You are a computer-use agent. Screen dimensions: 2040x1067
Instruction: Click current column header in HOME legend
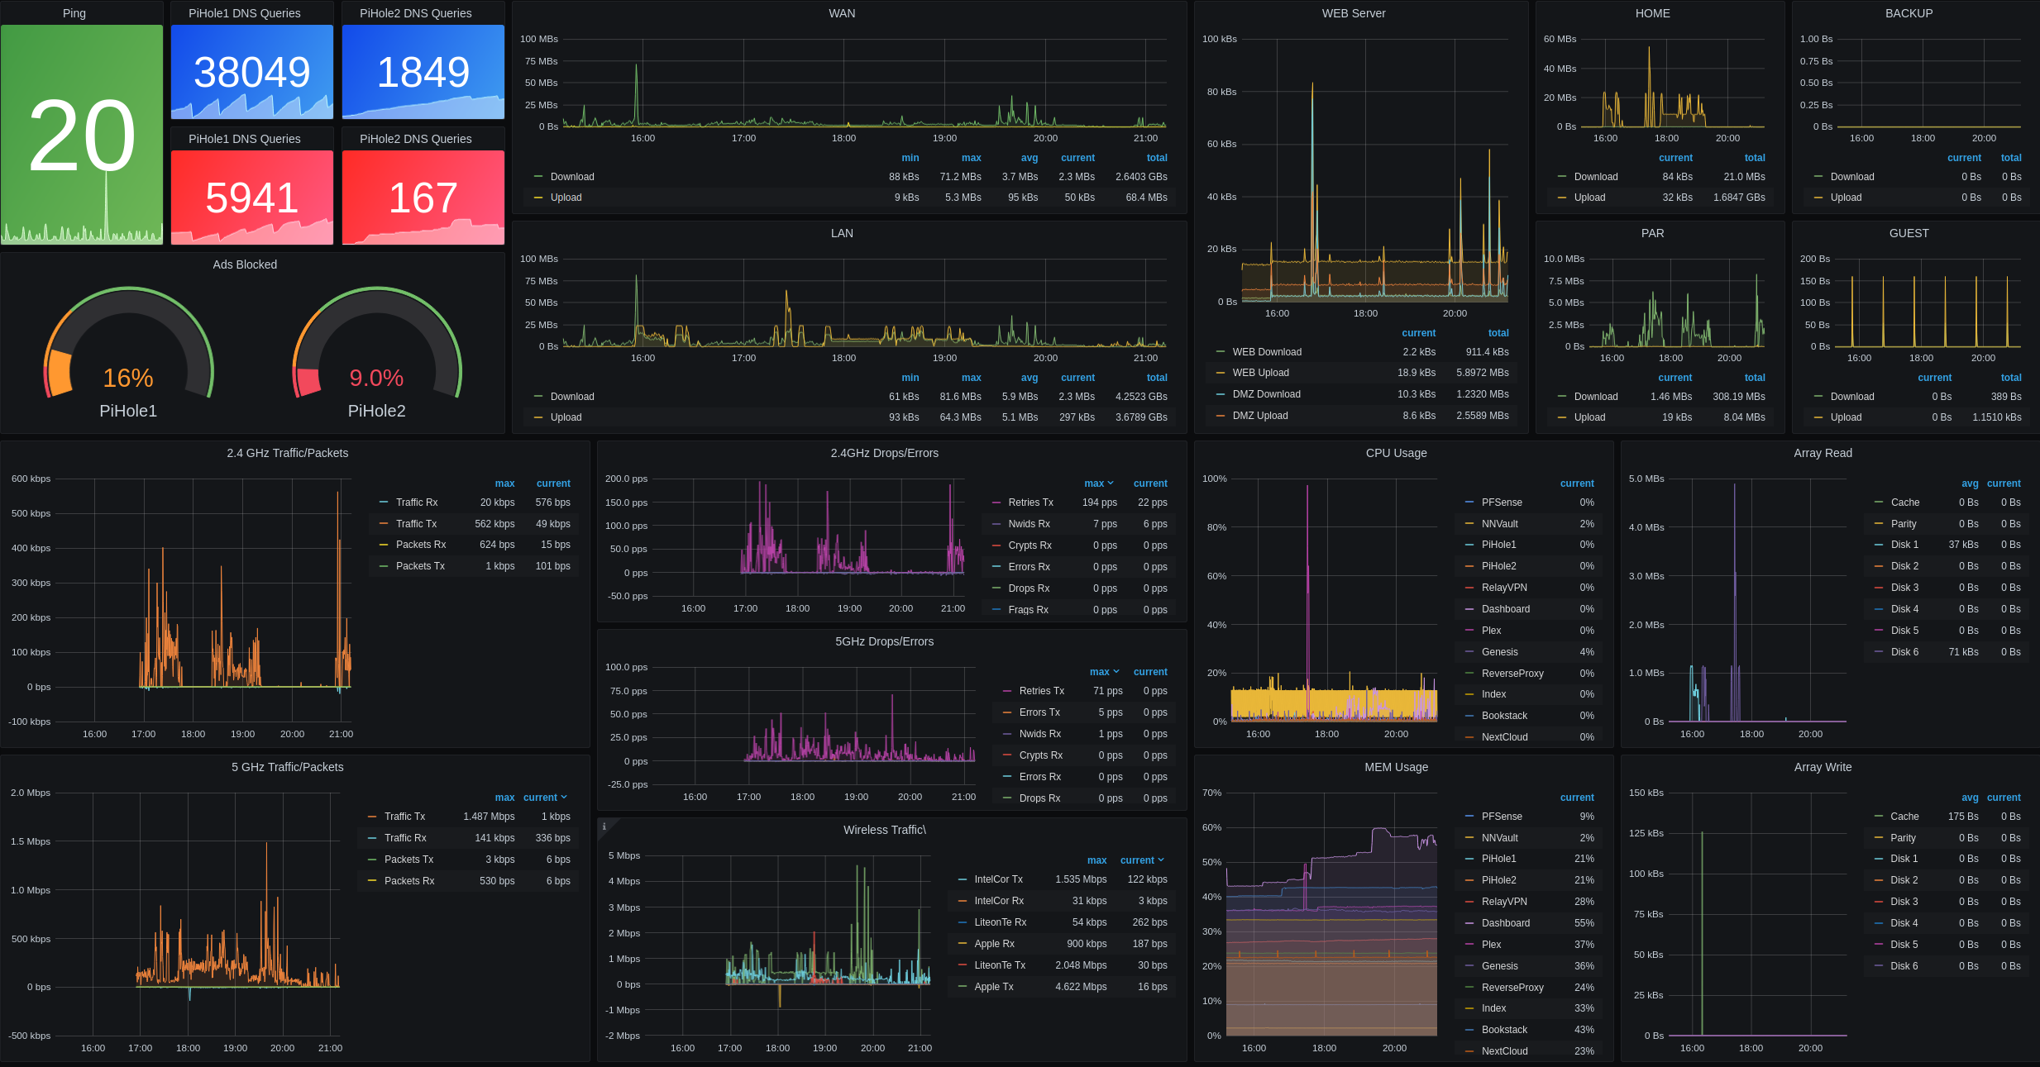point(1675,158)
